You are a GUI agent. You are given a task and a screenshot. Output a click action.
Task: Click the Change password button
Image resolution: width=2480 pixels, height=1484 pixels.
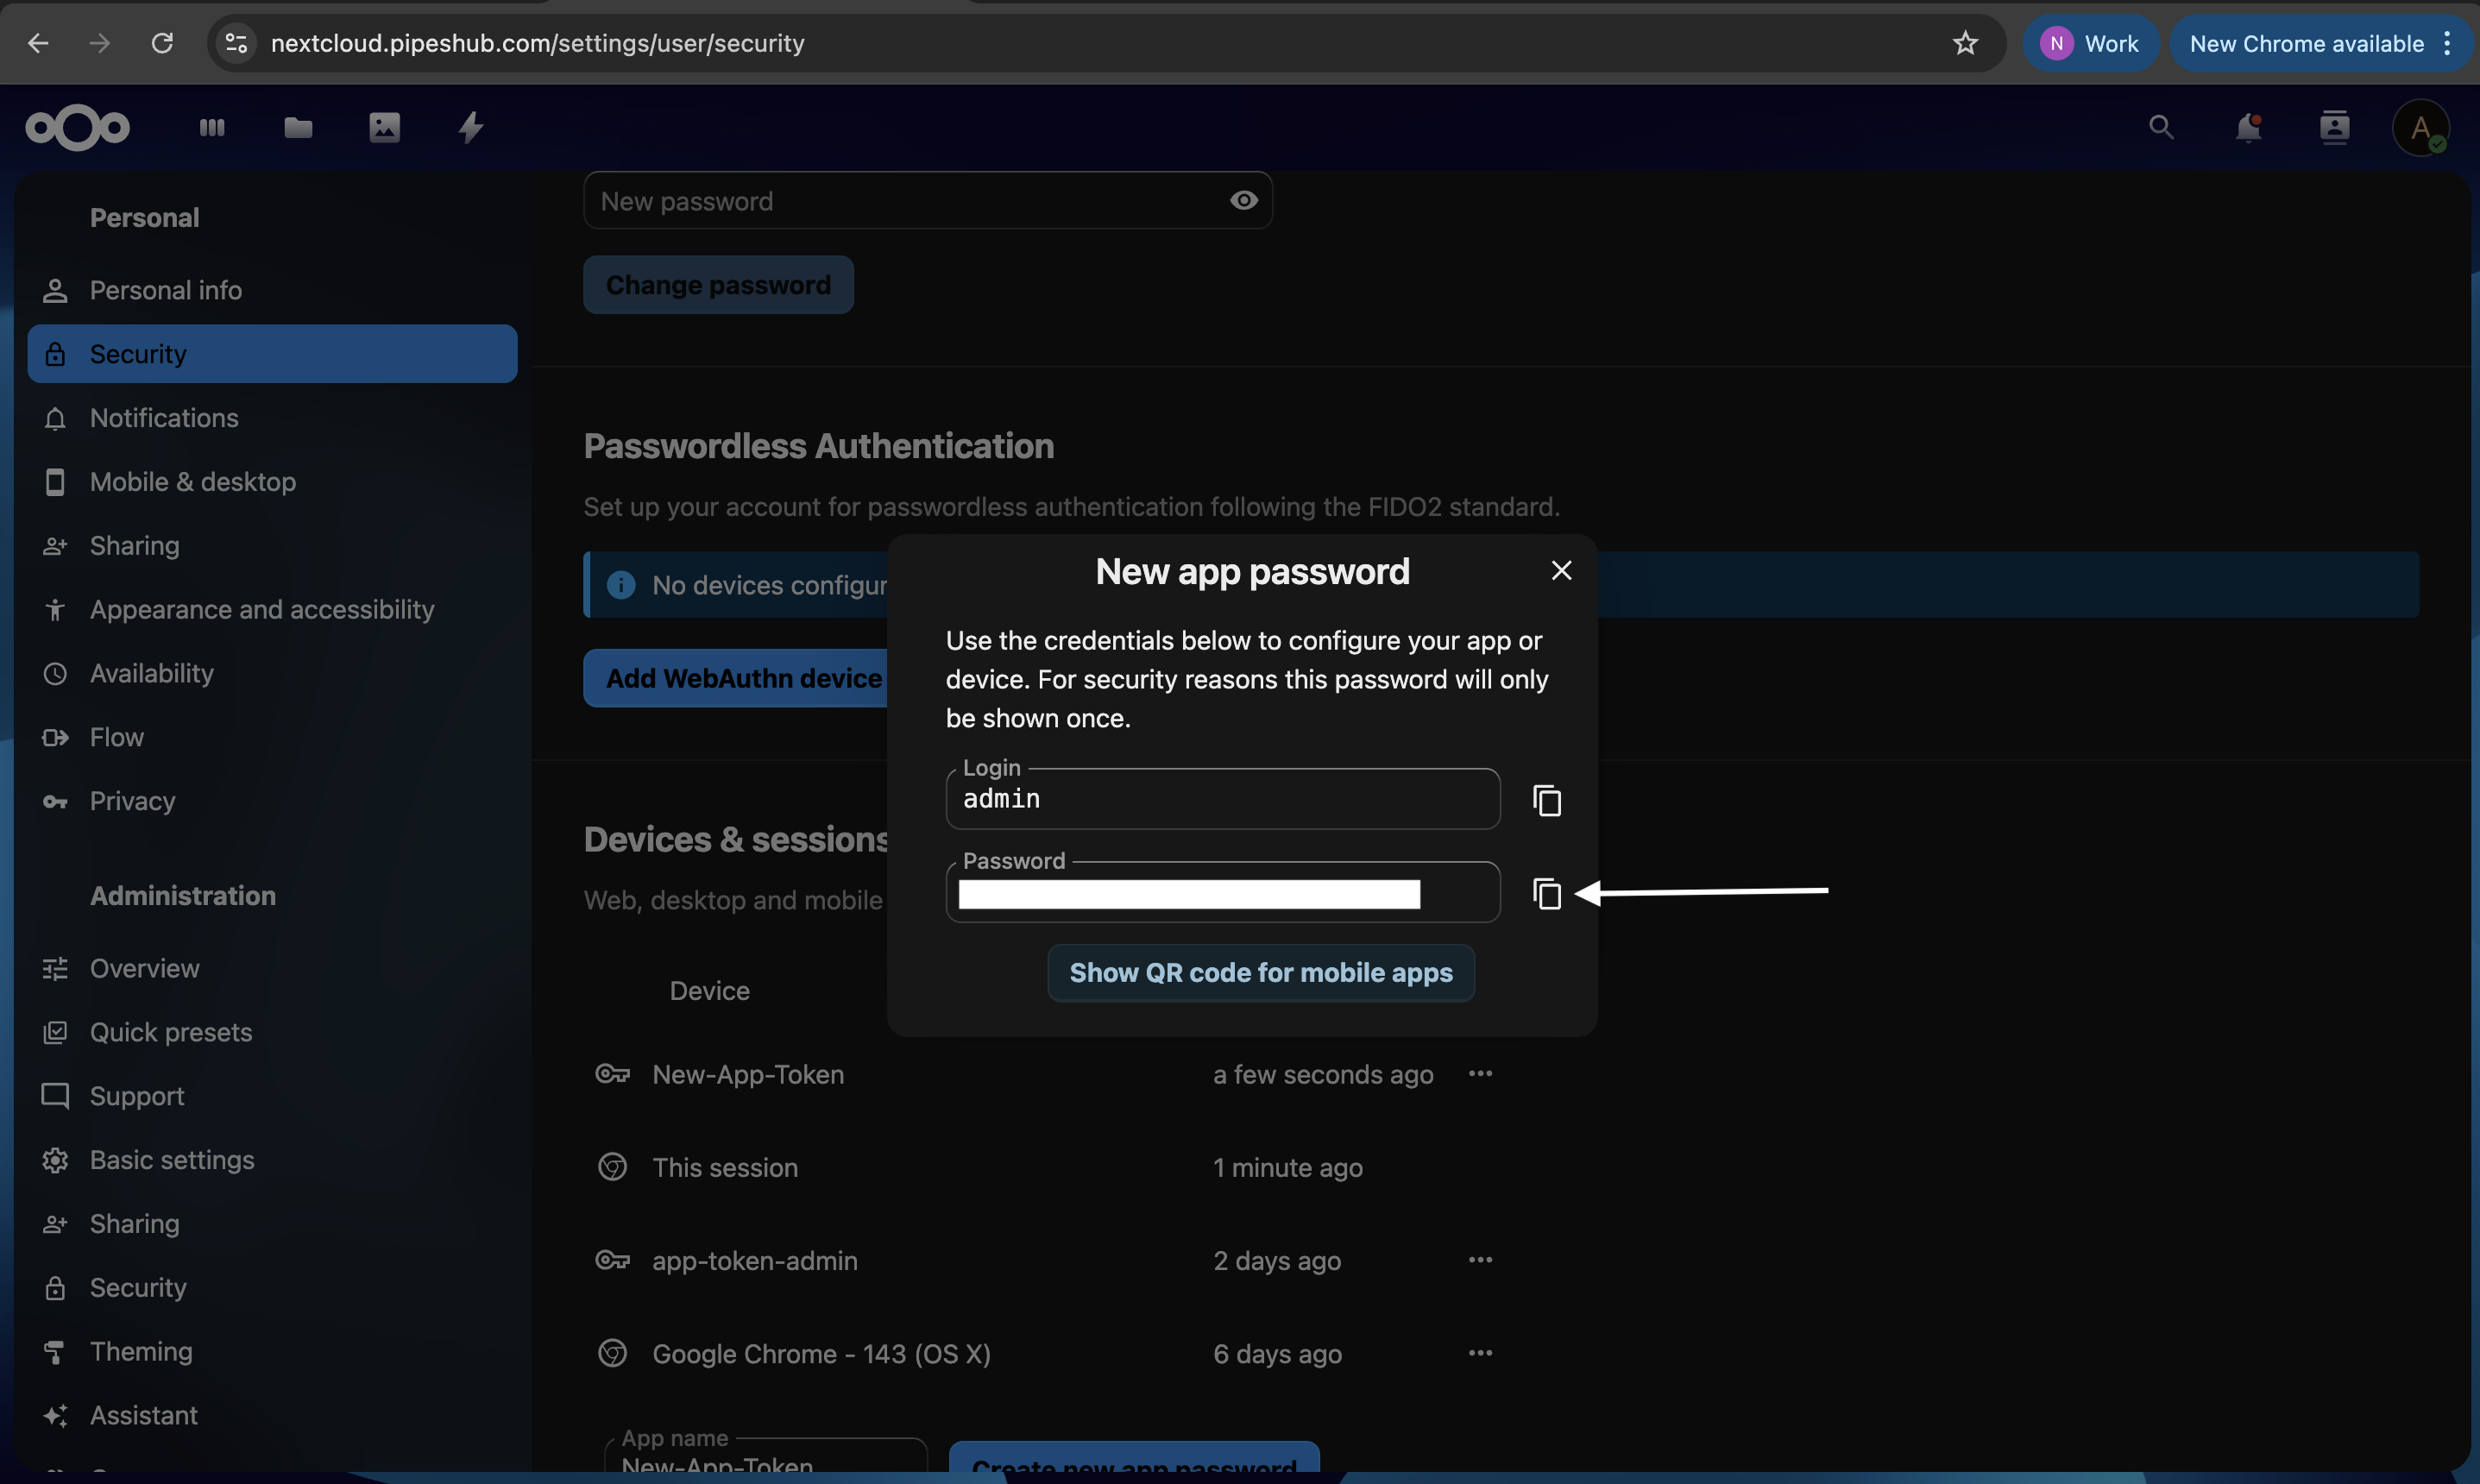coord(718,284)
